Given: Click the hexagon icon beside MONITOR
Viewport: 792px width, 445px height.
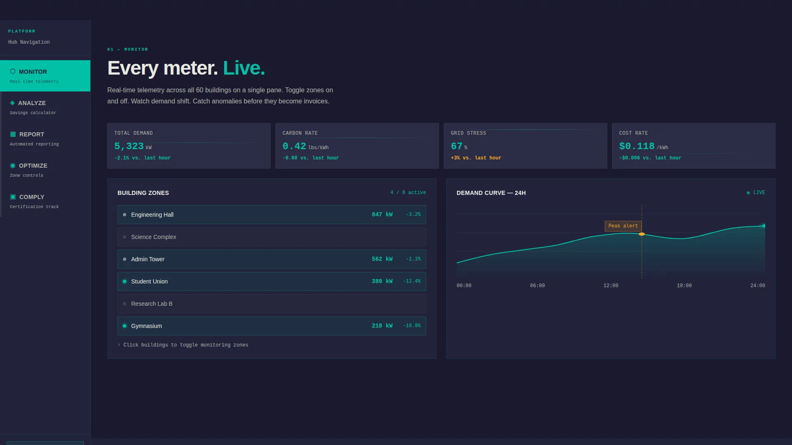Looking at the screenshot, I should [13, 71].
